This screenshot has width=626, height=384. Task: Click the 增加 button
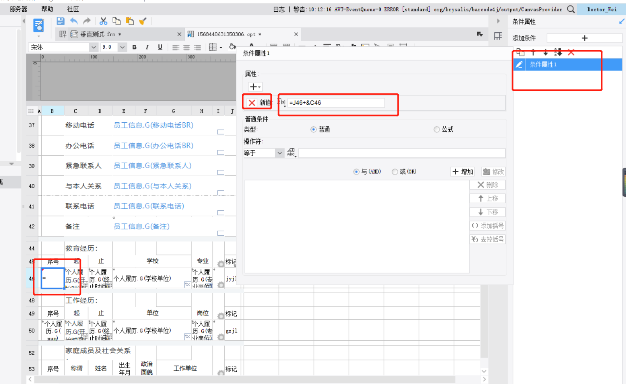point(462,172)
